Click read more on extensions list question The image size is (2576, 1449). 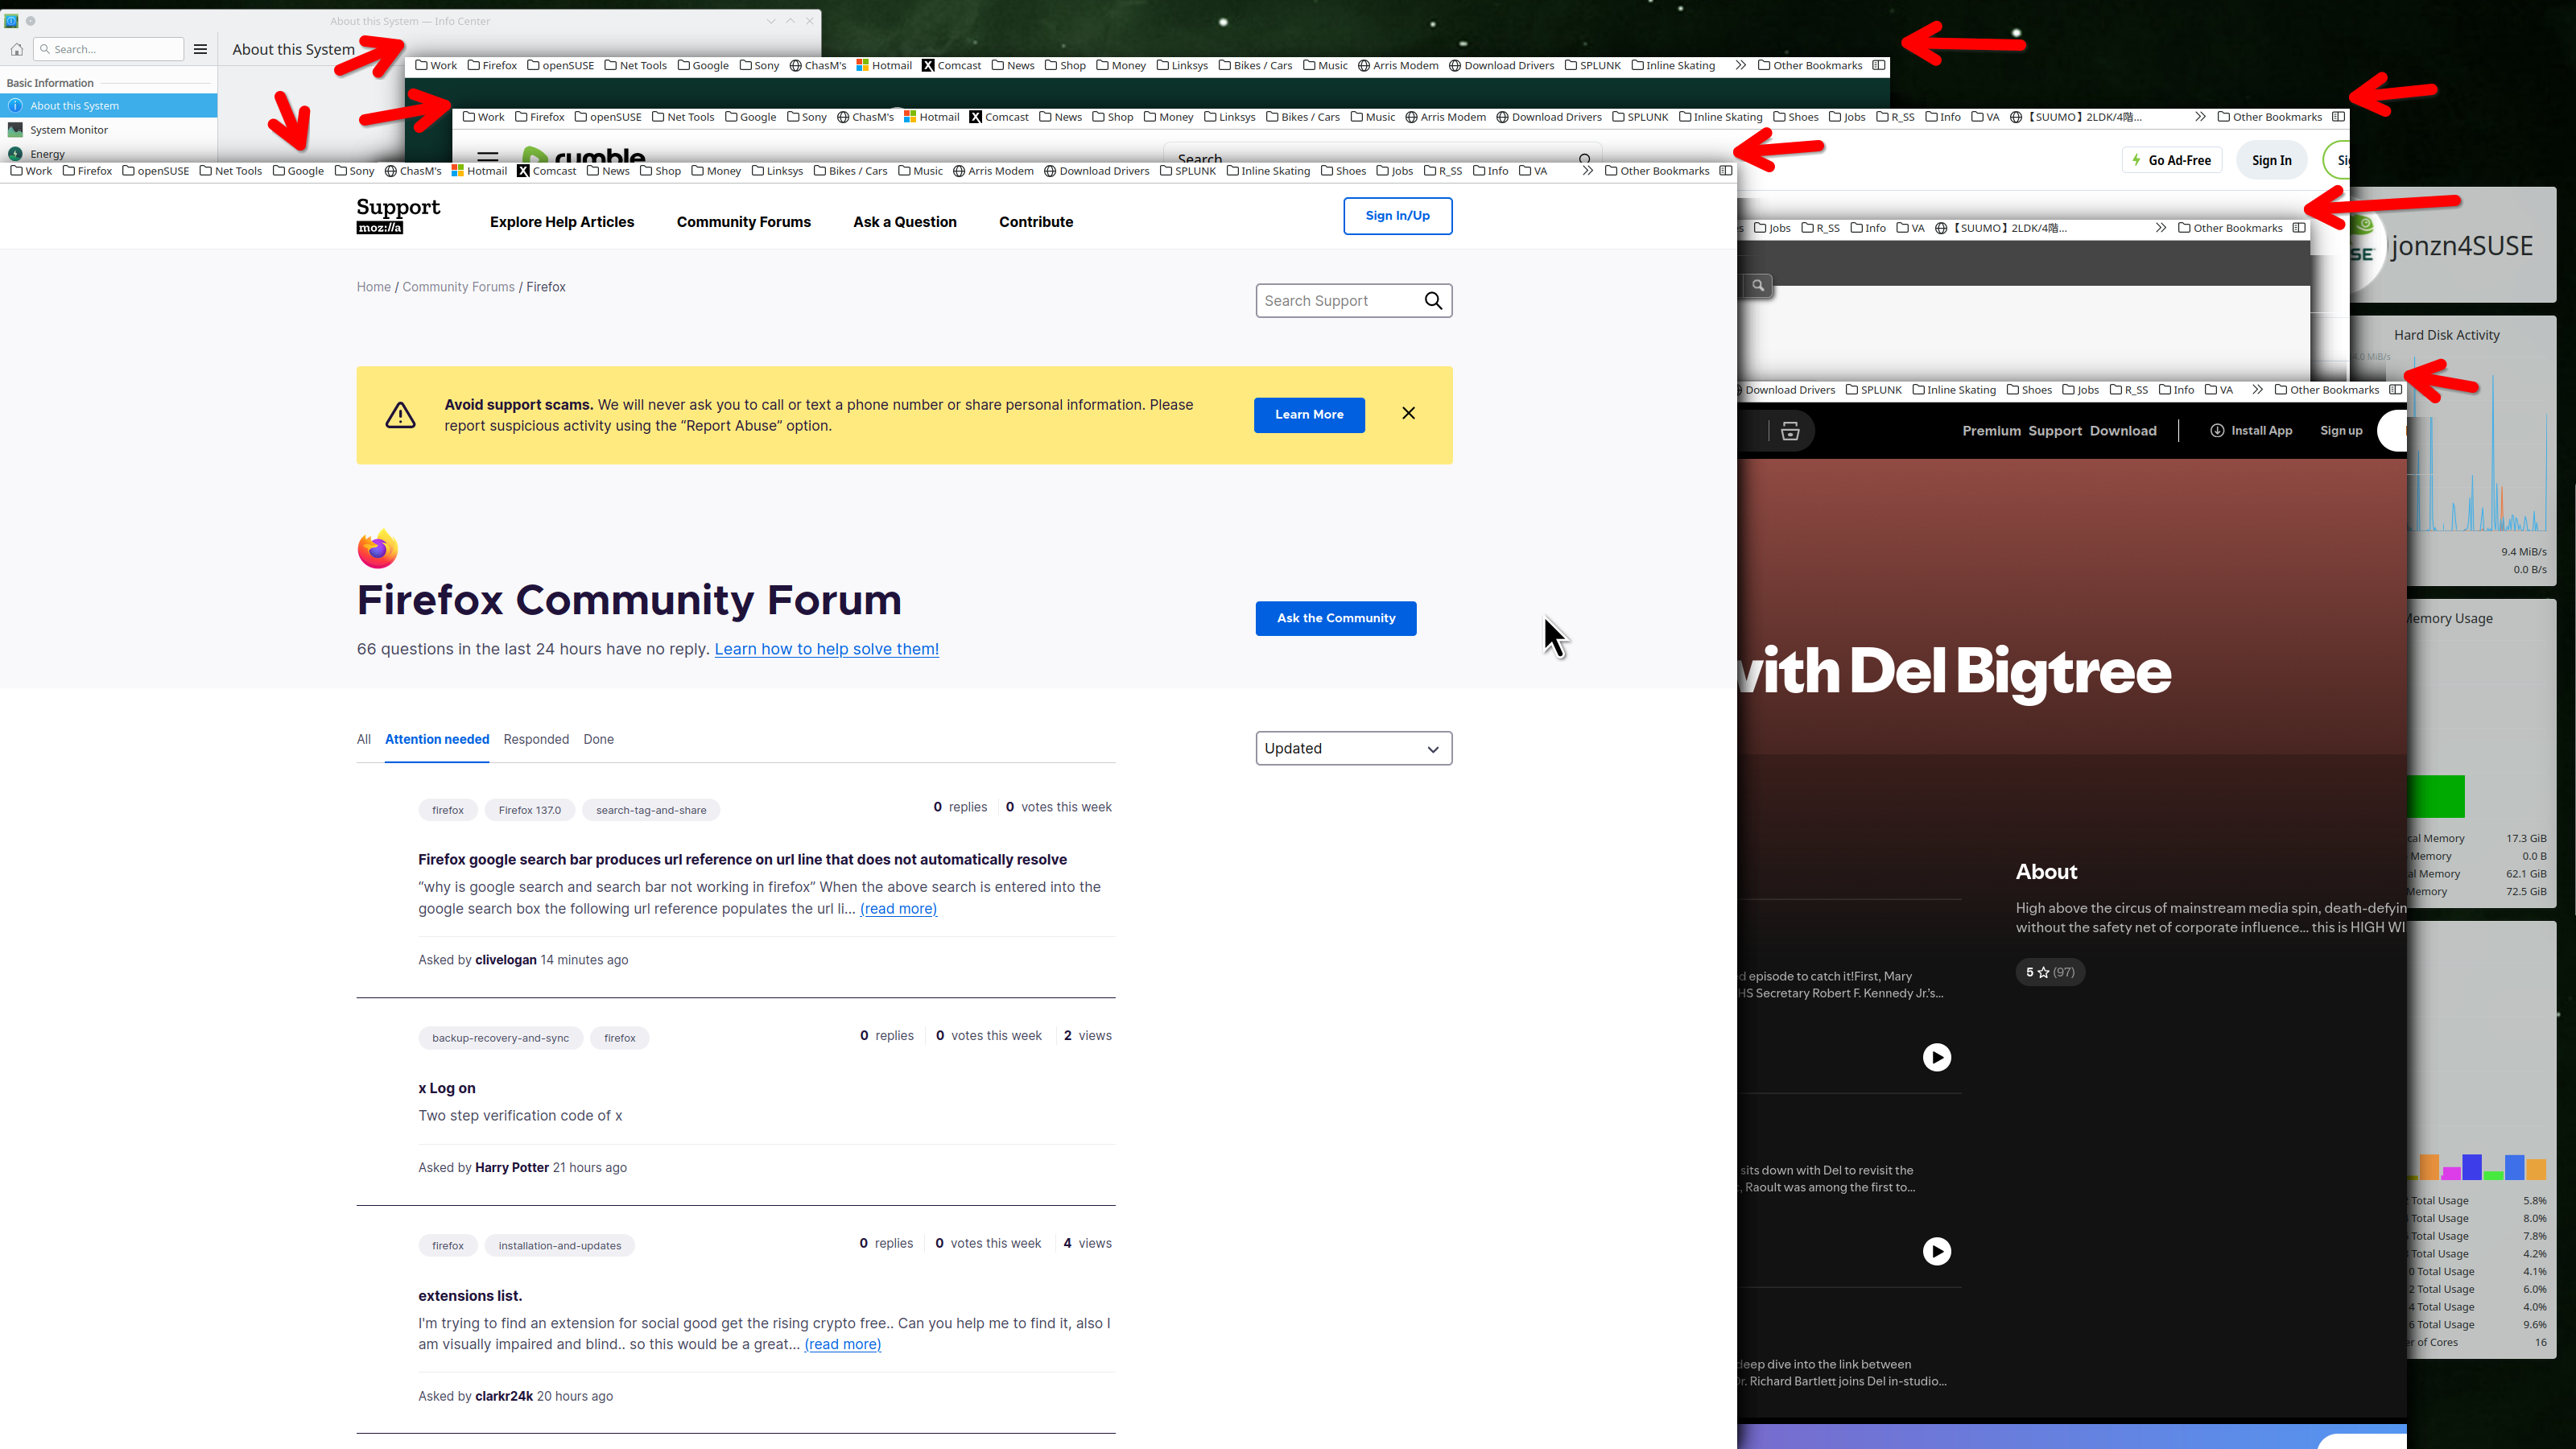tap(842, 1345)
